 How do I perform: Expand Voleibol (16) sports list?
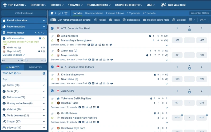click(44, 109)
